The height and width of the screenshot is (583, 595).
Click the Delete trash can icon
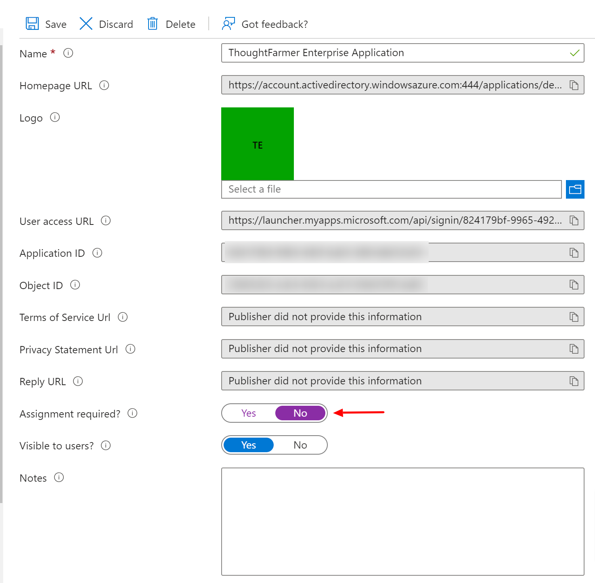[x=153, y=23]
